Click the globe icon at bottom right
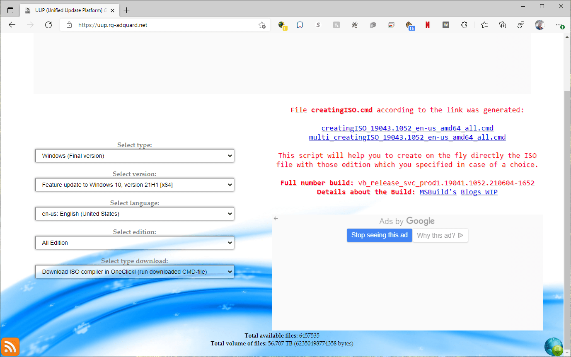Screen dimensions: 571x357 [x=553, y=346]
